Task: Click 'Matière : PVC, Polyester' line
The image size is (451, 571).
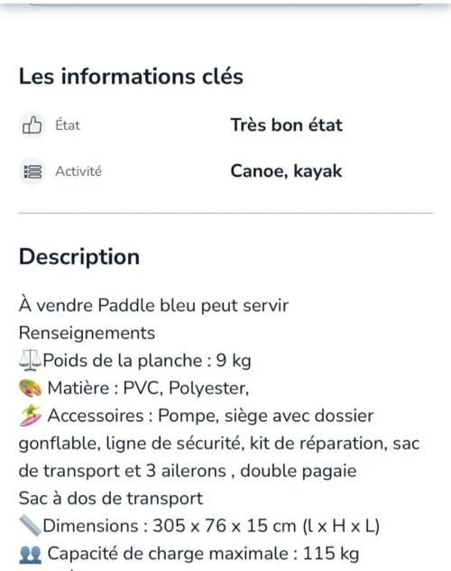Action: coord(148,388)
